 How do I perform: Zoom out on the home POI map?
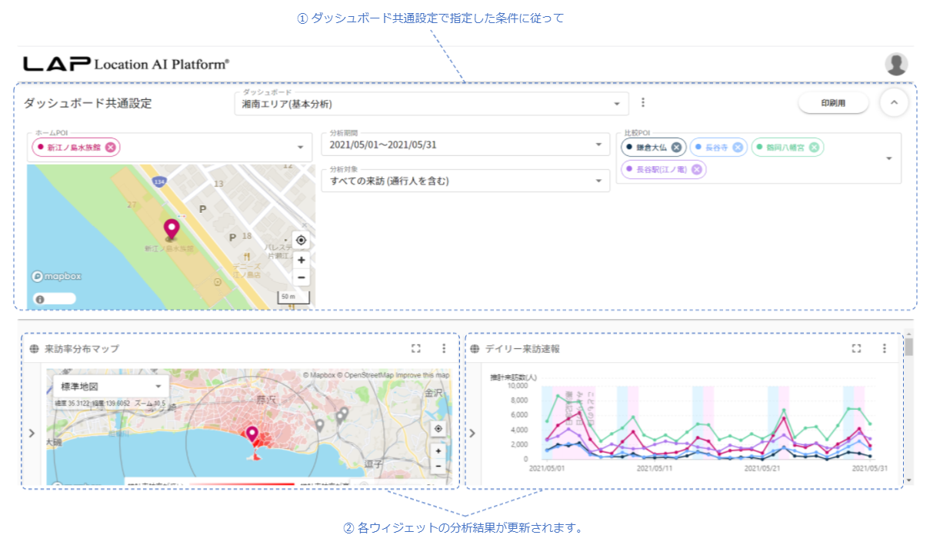click(302, 277)
